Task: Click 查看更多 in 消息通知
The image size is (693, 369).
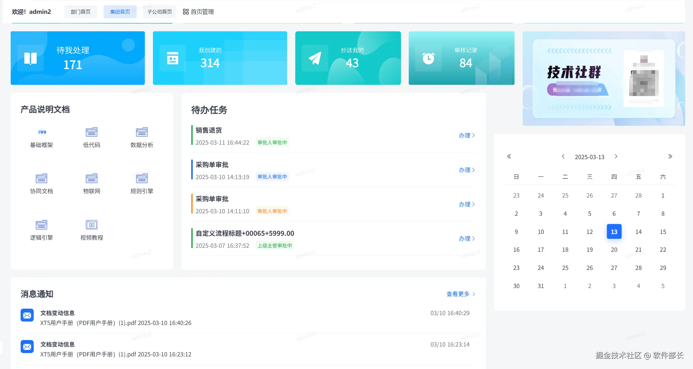Action: [x=460, y=294]
